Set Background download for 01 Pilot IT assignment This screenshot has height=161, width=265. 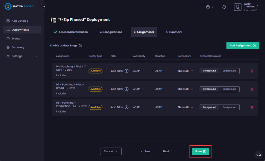[229, 71]
